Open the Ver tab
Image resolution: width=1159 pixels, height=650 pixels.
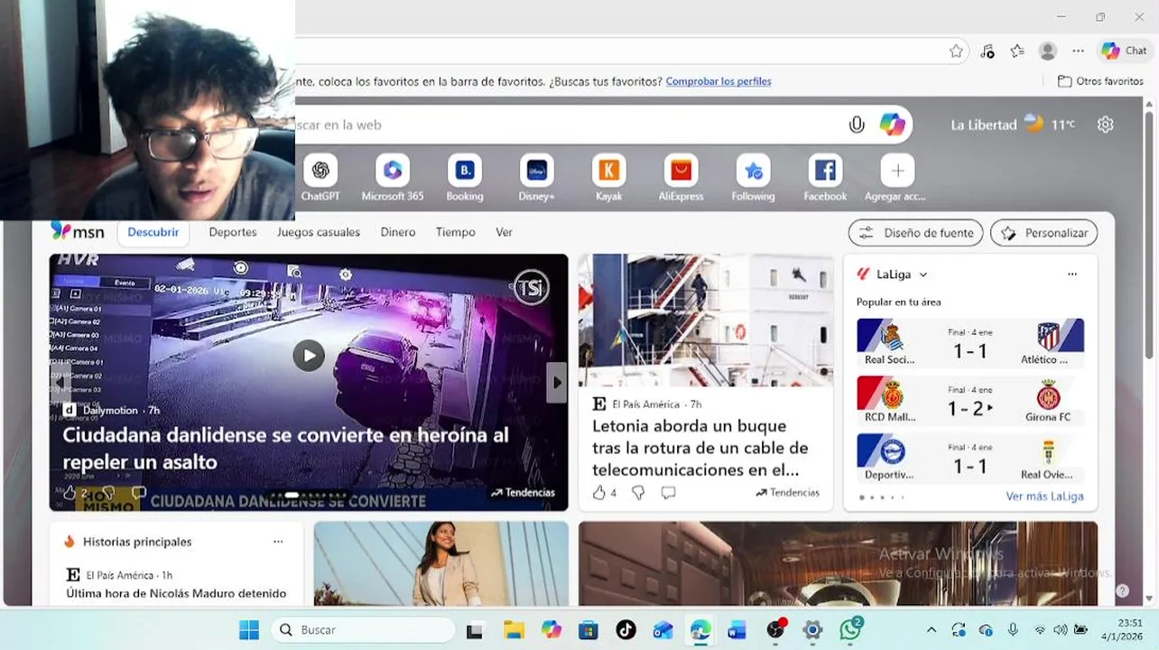tap(504, 232)
